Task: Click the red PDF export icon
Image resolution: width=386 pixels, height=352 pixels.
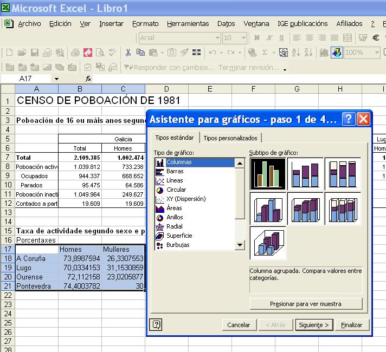Action: point(88,53)
